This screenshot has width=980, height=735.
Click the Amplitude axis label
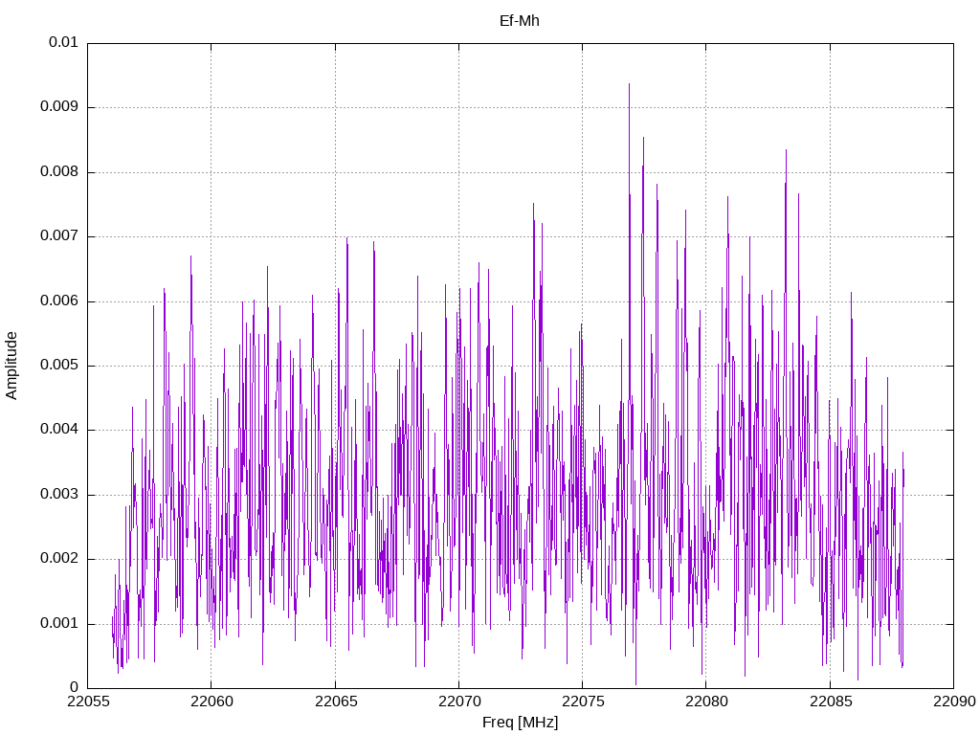click(x=11, y=366)
